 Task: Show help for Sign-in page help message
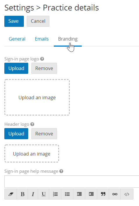pyautogui.click(x=61, y=171)
